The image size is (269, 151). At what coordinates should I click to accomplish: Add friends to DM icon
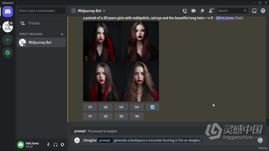point(211,11)
